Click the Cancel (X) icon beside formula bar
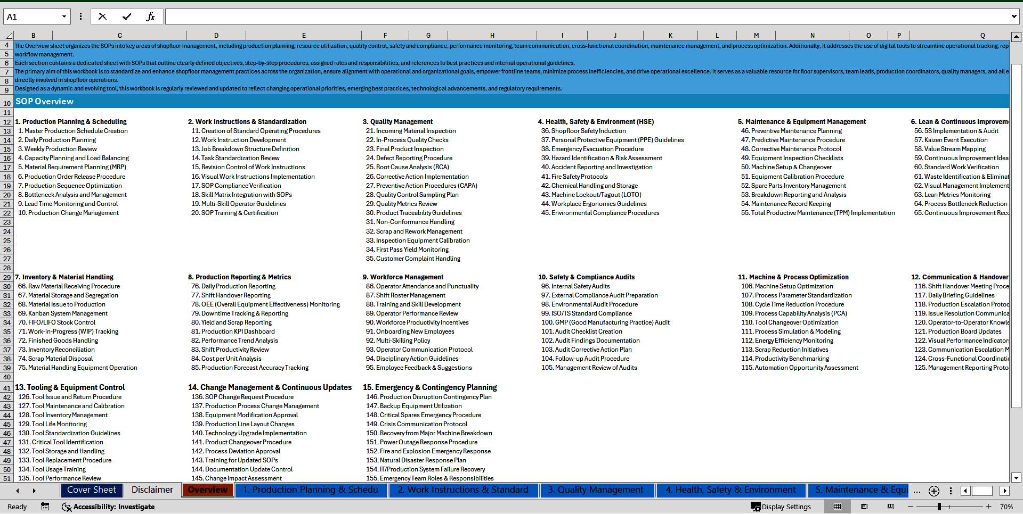1023x514 pixels. click(x=102, y=16)
